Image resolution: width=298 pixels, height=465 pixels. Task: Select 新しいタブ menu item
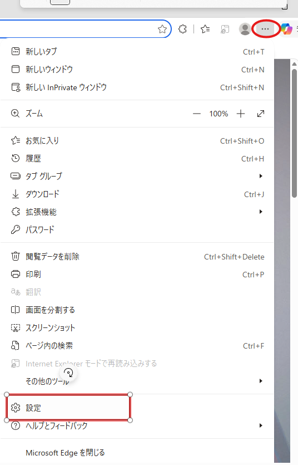[x=137, y=52]
